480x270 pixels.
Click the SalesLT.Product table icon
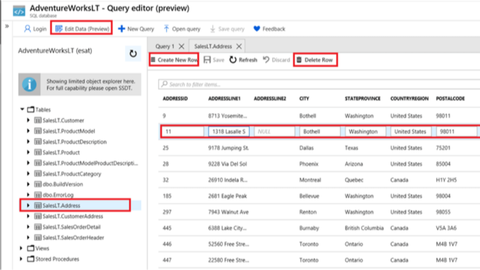coord(38,152)
